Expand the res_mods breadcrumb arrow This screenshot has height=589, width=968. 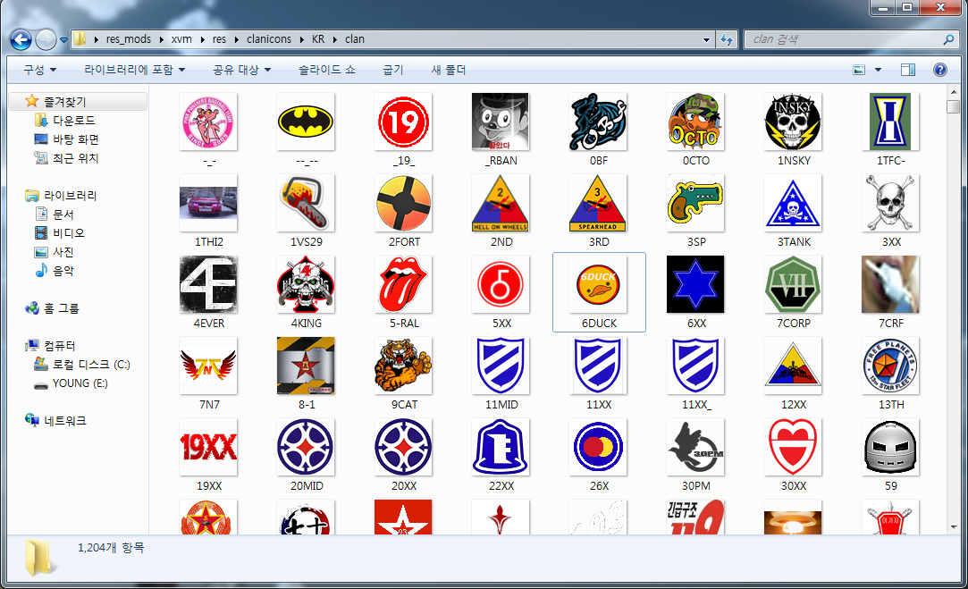tap(161, 39)
